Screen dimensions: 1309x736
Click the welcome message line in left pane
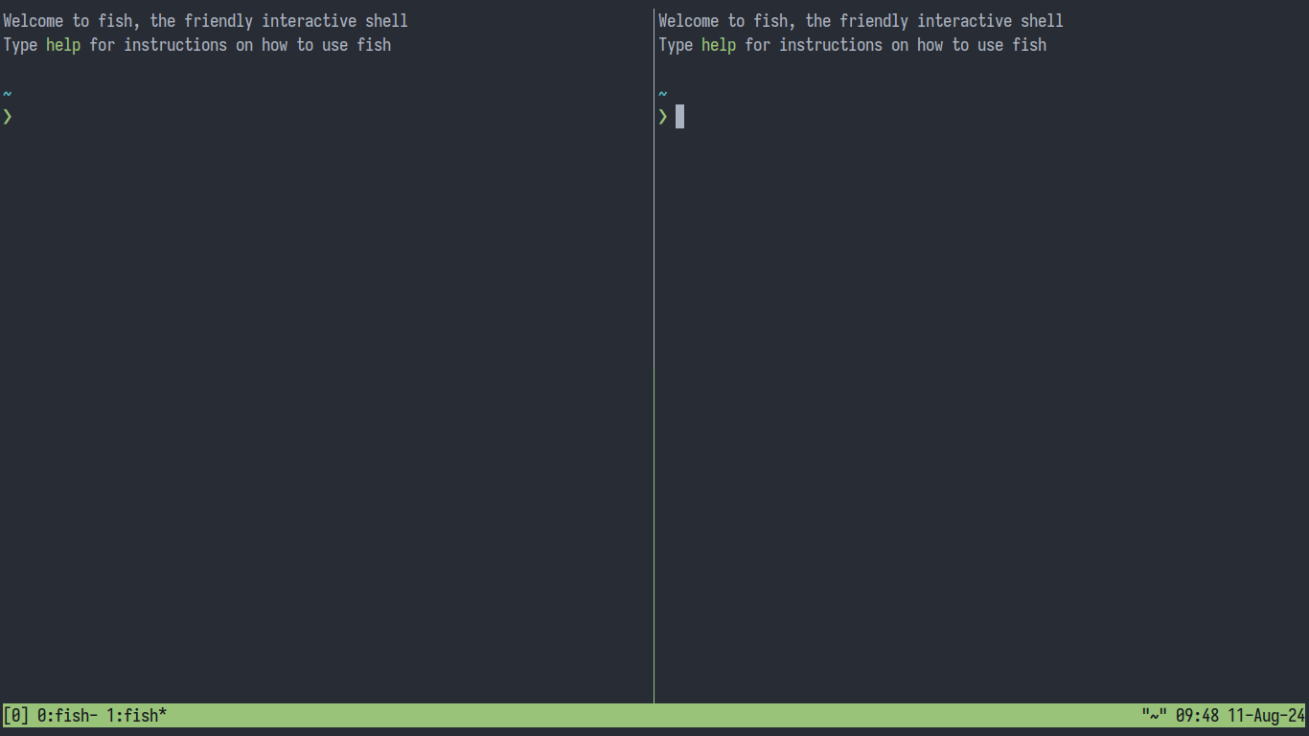205,21
